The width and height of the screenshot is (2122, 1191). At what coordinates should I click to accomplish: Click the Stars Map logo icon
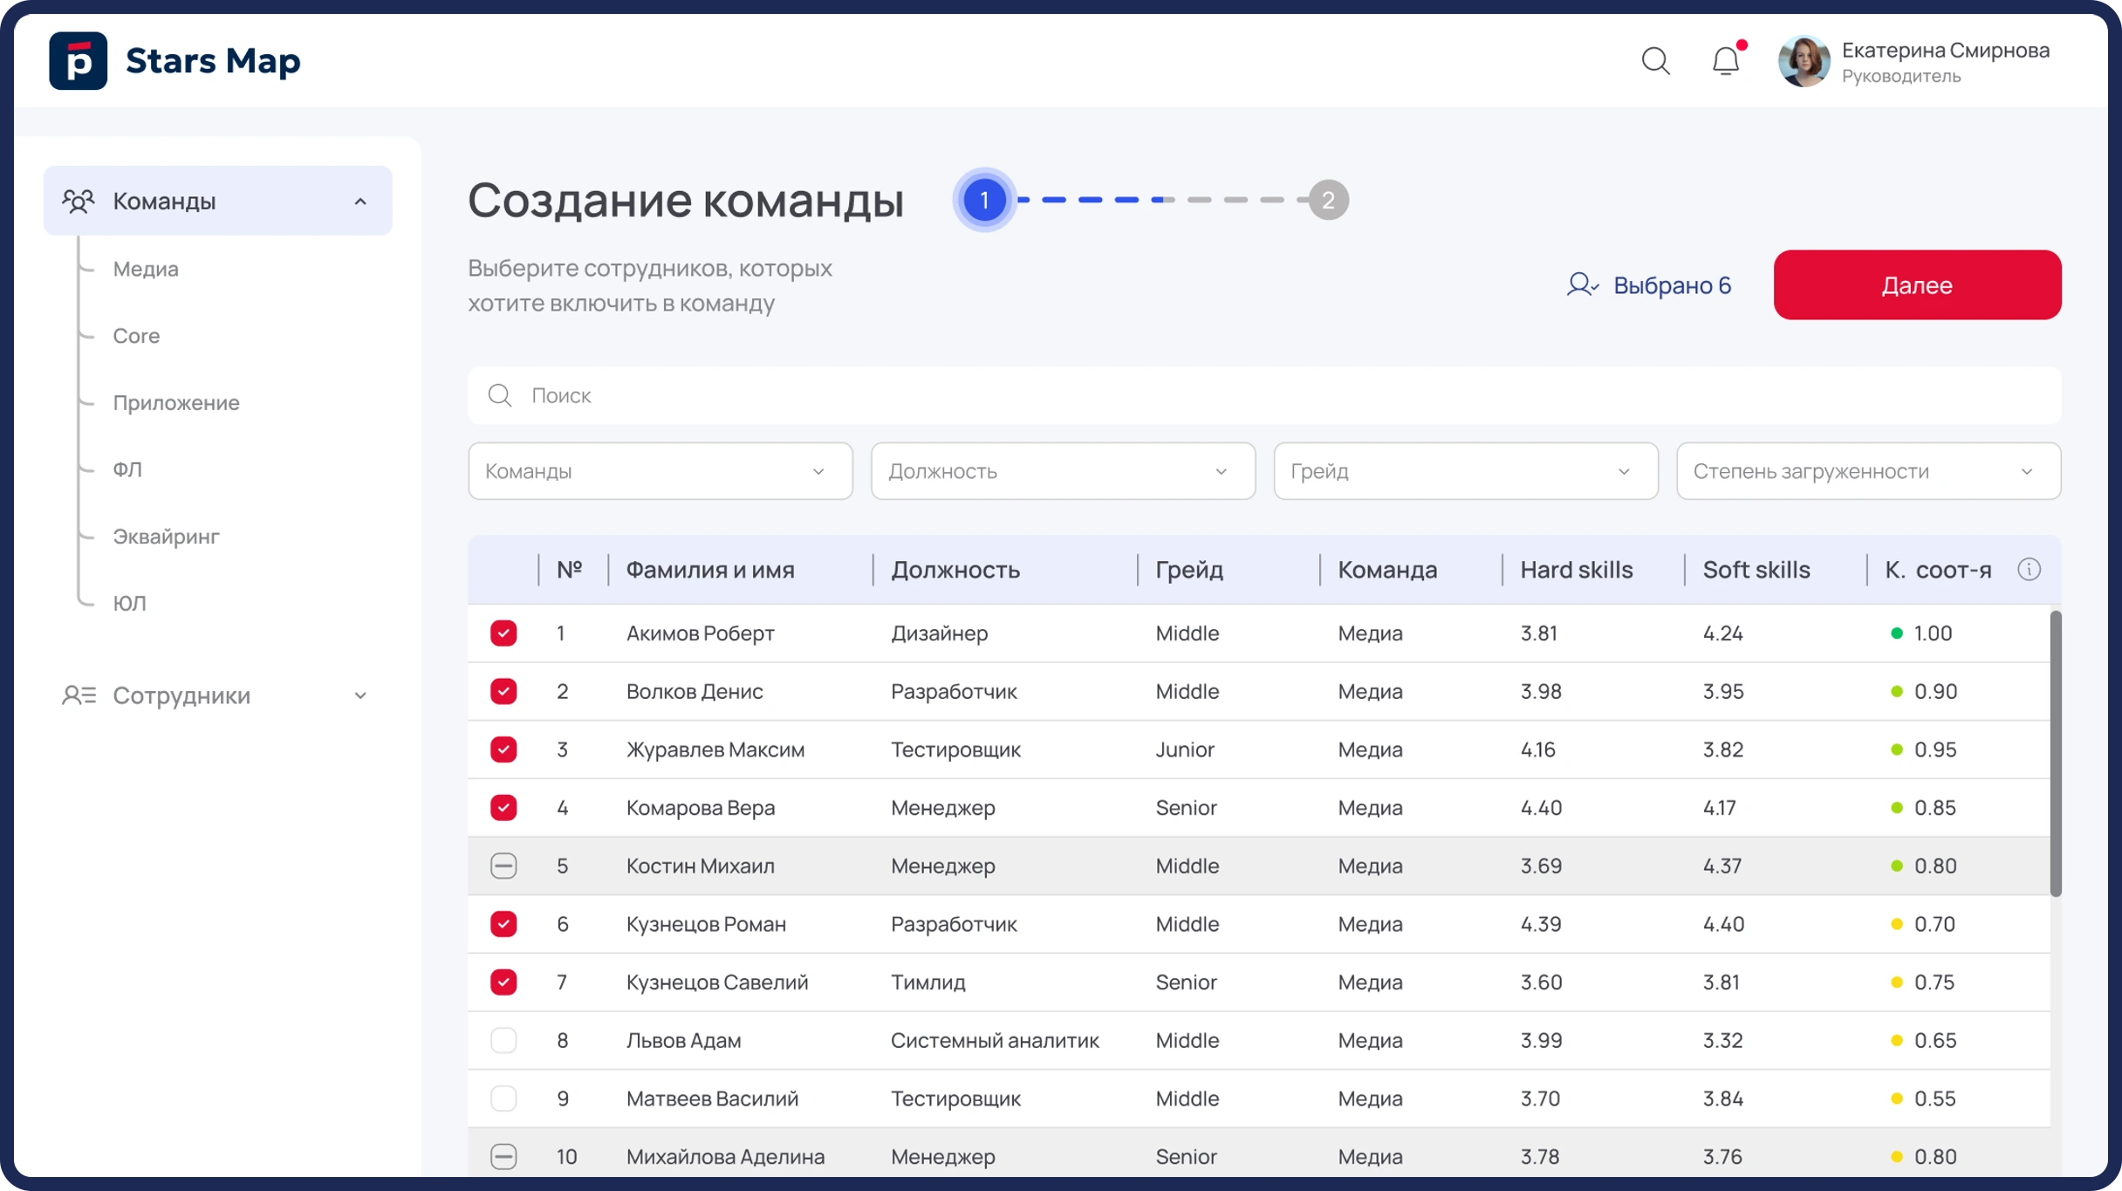(x=78, y=61)
